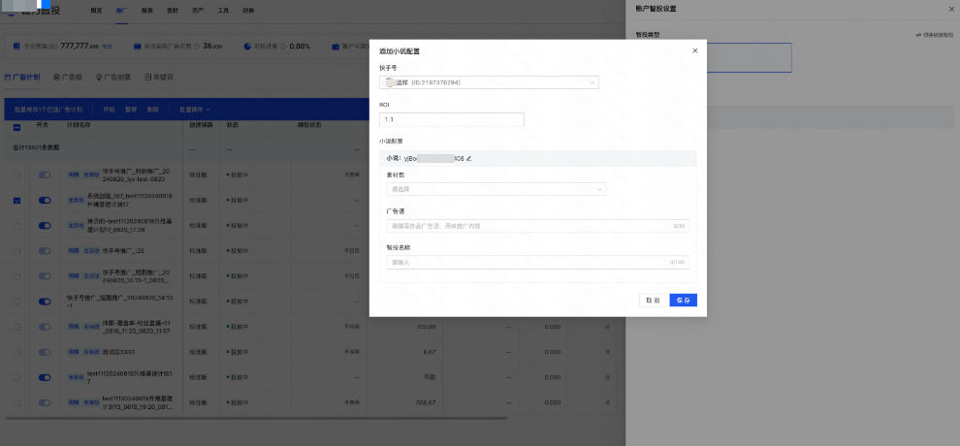The height and width of the screenshot is (446, 960).
Task: Click the 今日预算 wallet icon
Action: tap(18, 46)
